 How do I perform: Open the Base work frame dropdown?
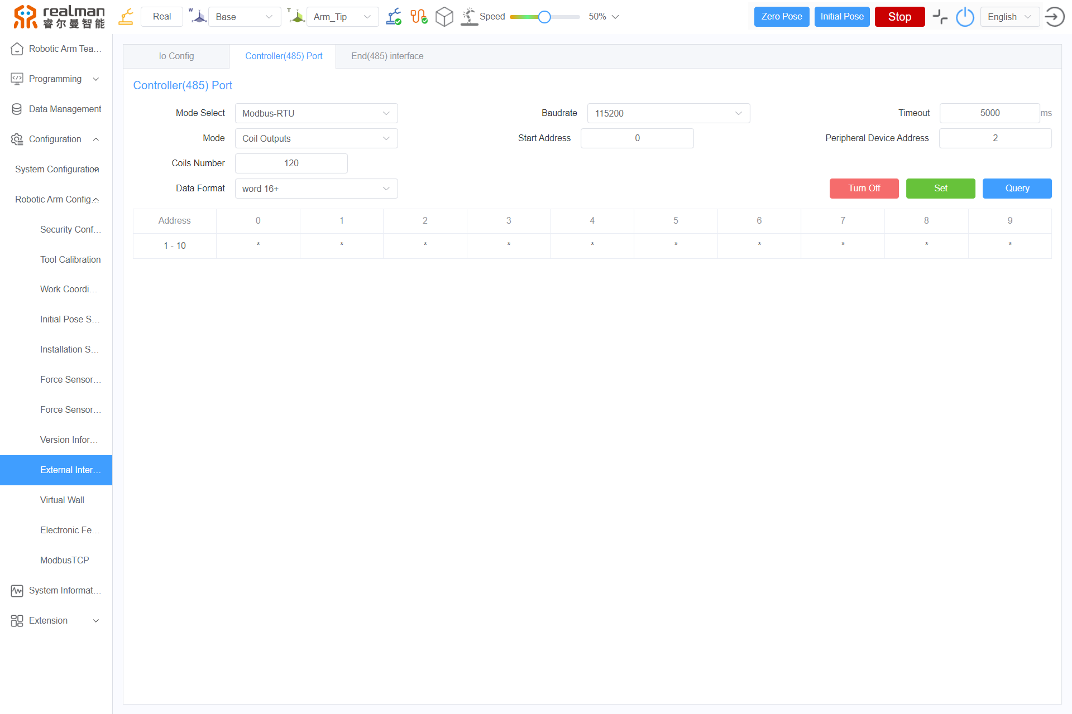(245, 17)
